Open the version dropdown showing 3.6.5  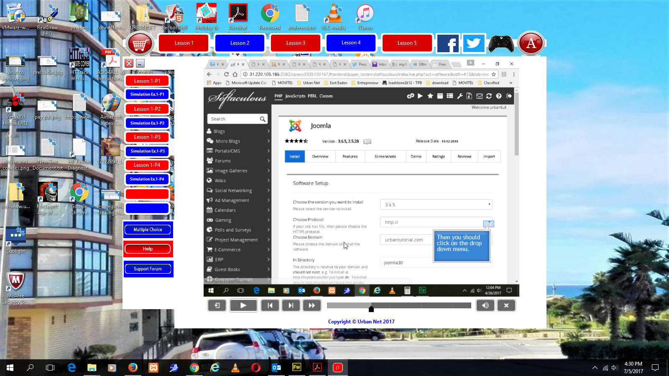click(x=436, y=205)
